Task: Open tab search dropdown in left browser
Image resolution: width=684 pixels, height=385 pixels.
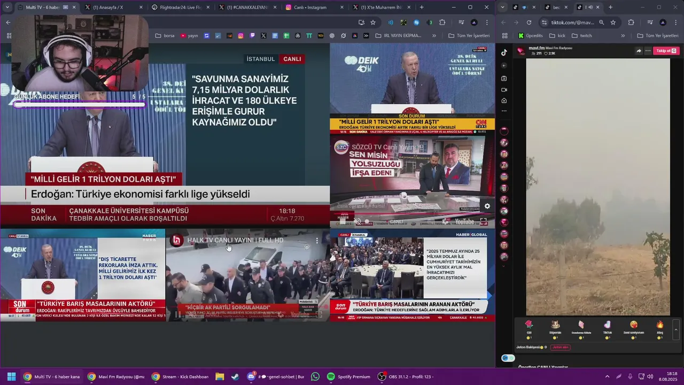Action: [7, 7]
